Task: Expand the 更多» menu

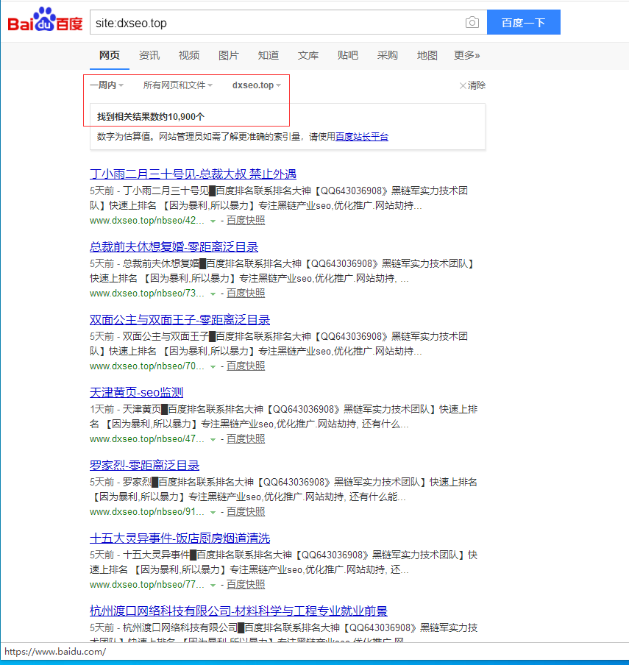Action: pos(466,55)
